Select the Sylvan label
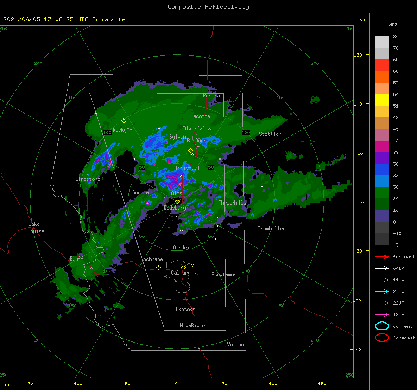 tap(177, 137)
